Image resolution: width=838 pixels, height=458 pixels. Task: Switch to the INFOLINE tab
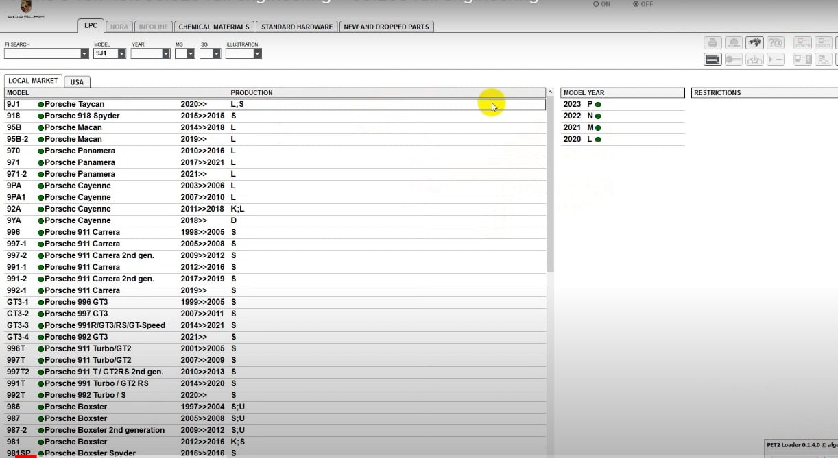coord(153,27)
